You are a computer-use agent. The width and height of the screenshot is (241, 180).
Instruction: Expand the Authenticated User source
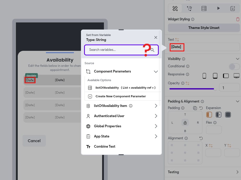(x=121, y=116)
